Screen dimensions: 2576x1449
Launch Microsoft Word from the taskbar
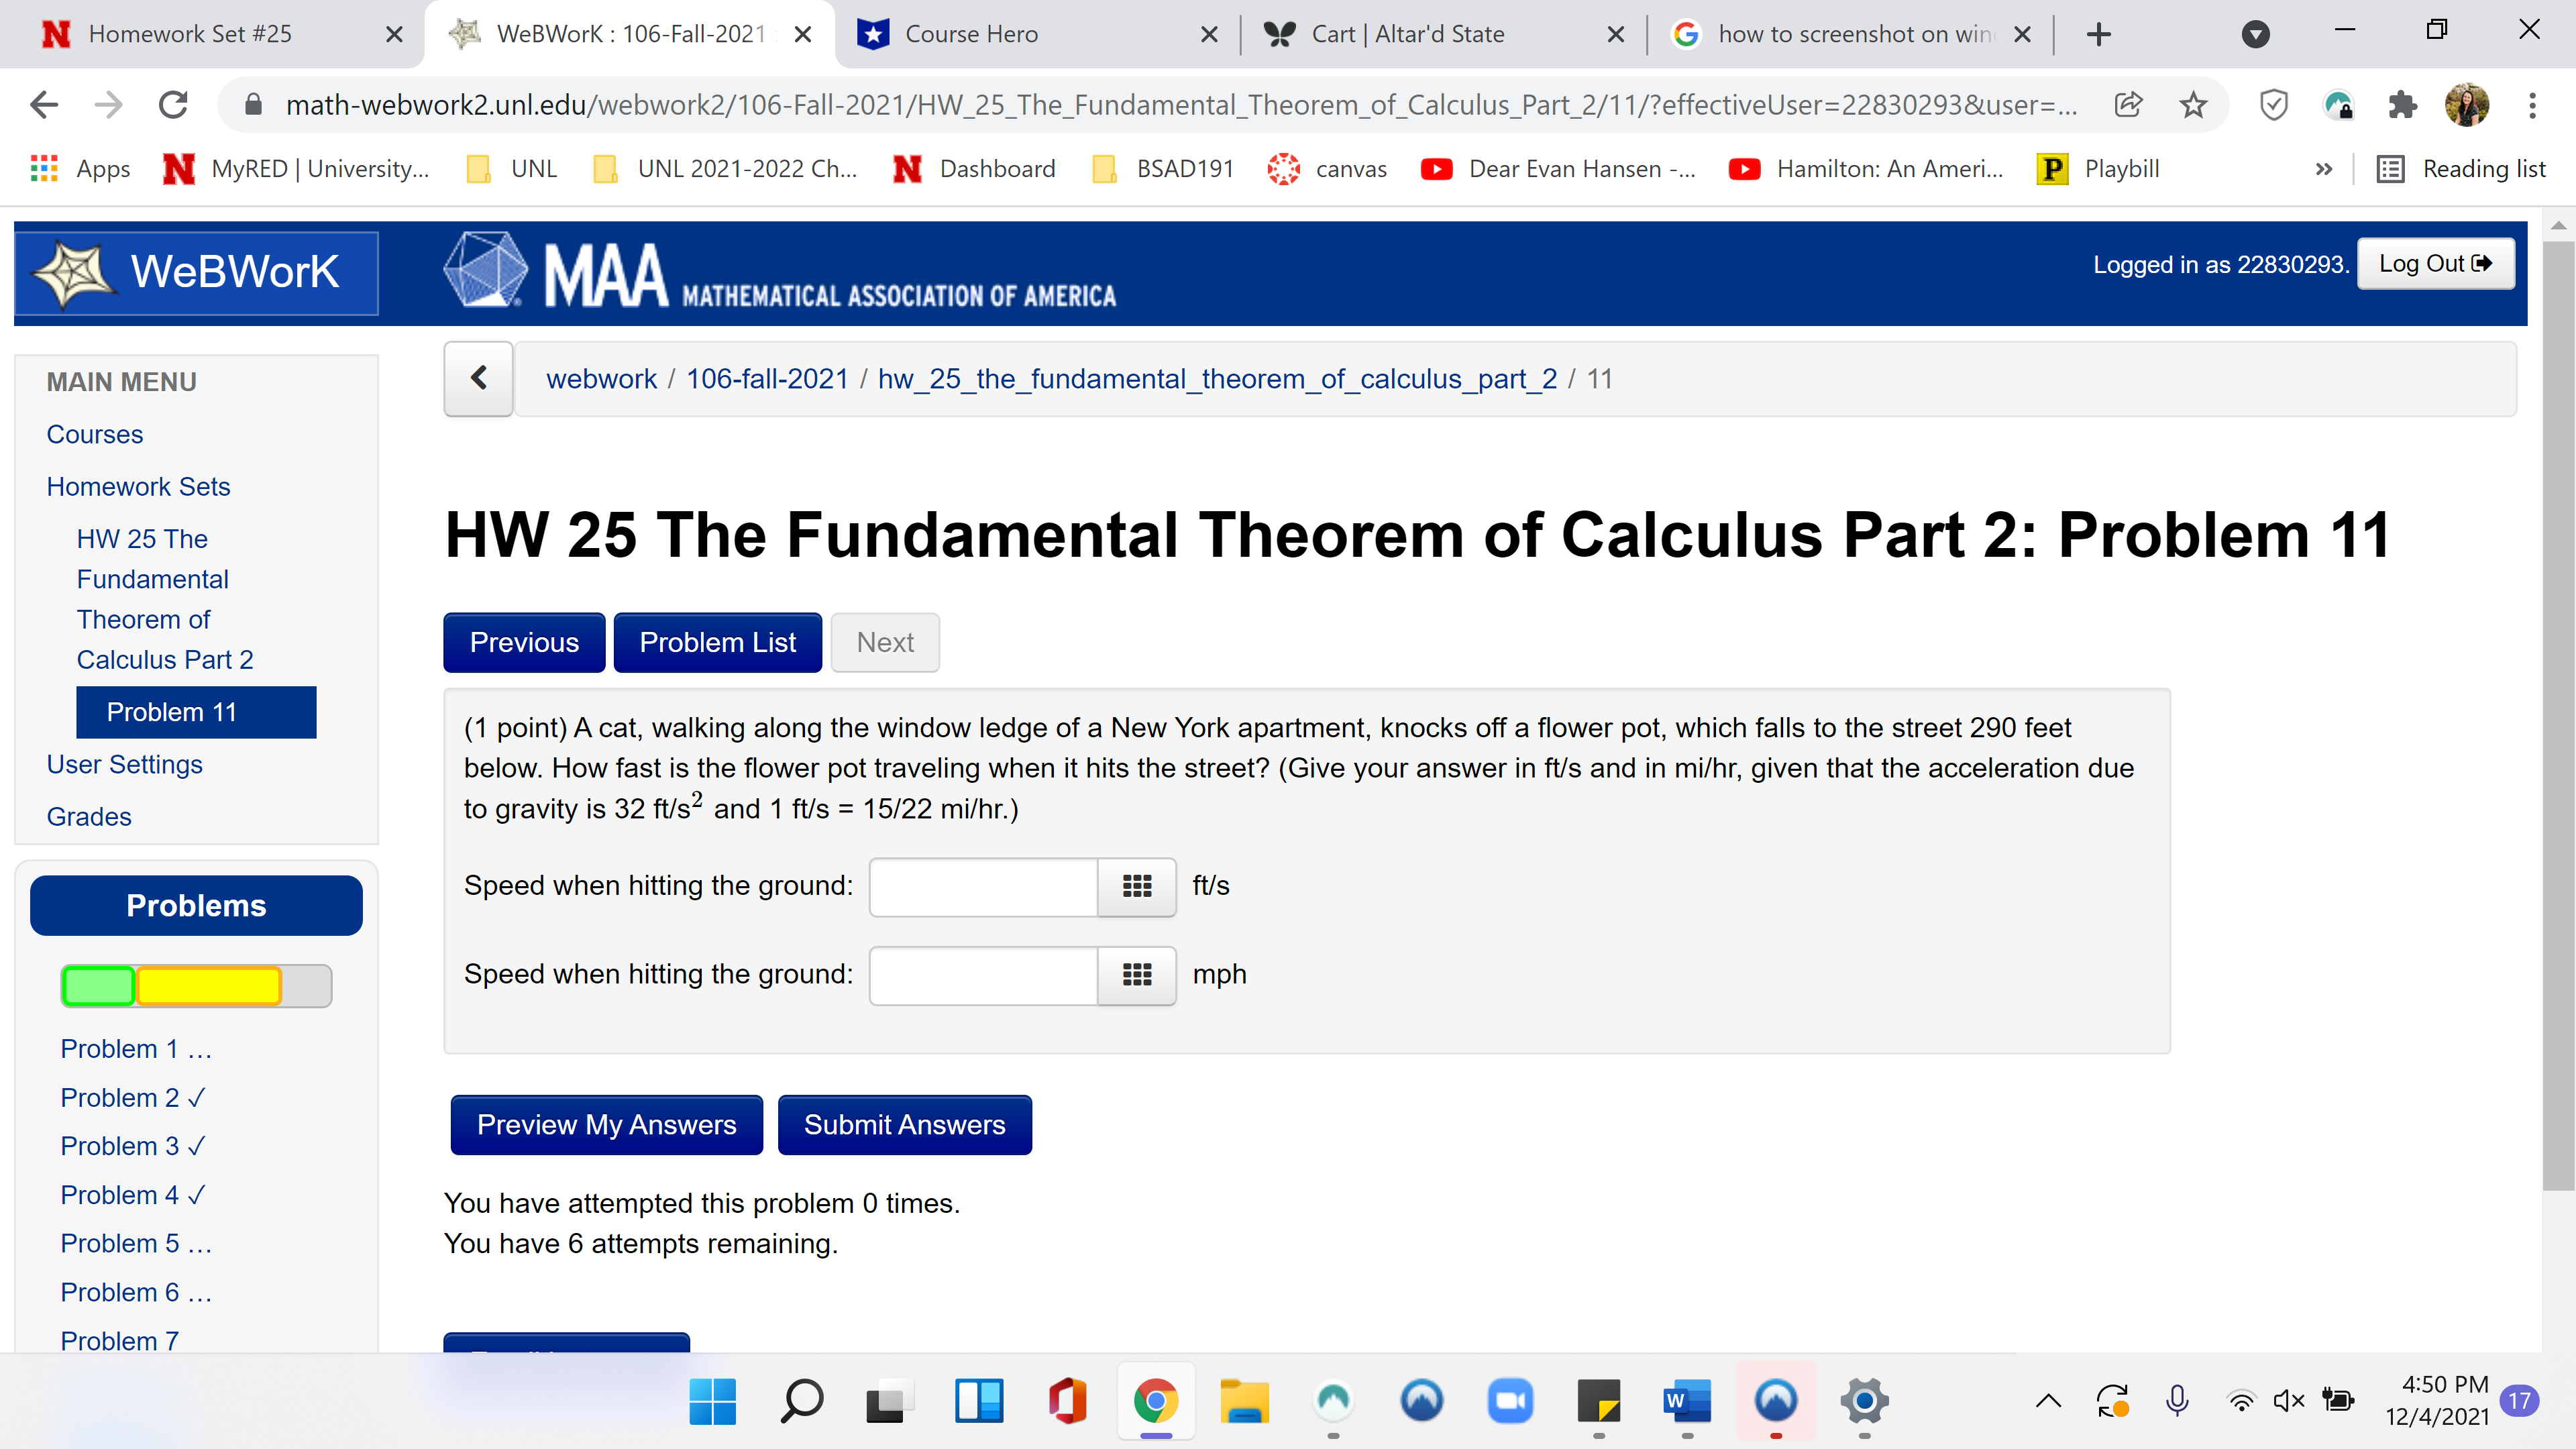tap(1686, 1401)
